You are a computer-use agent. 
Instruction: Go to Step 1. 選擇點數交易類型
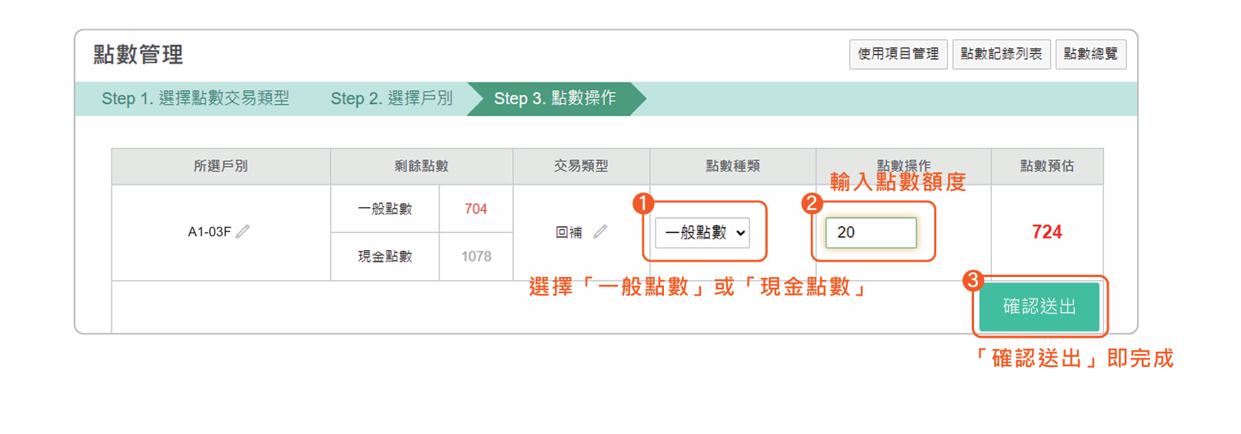(x=195, y=98)
